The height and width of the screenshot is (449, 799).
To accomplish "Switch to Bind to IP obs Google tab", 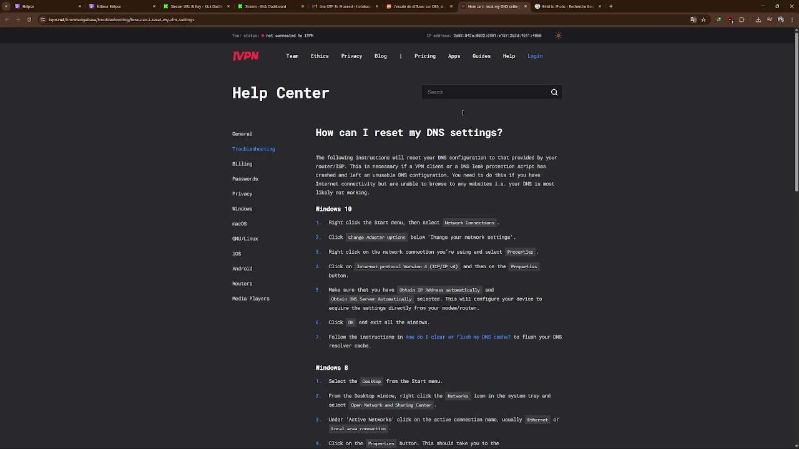I will 567,6.
